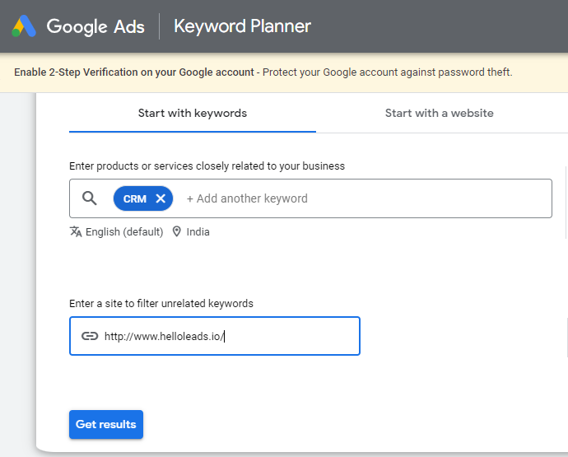568x457 pixels.
Task: Click the Google Ads wordmark text
Action: (x=95, y=26)
